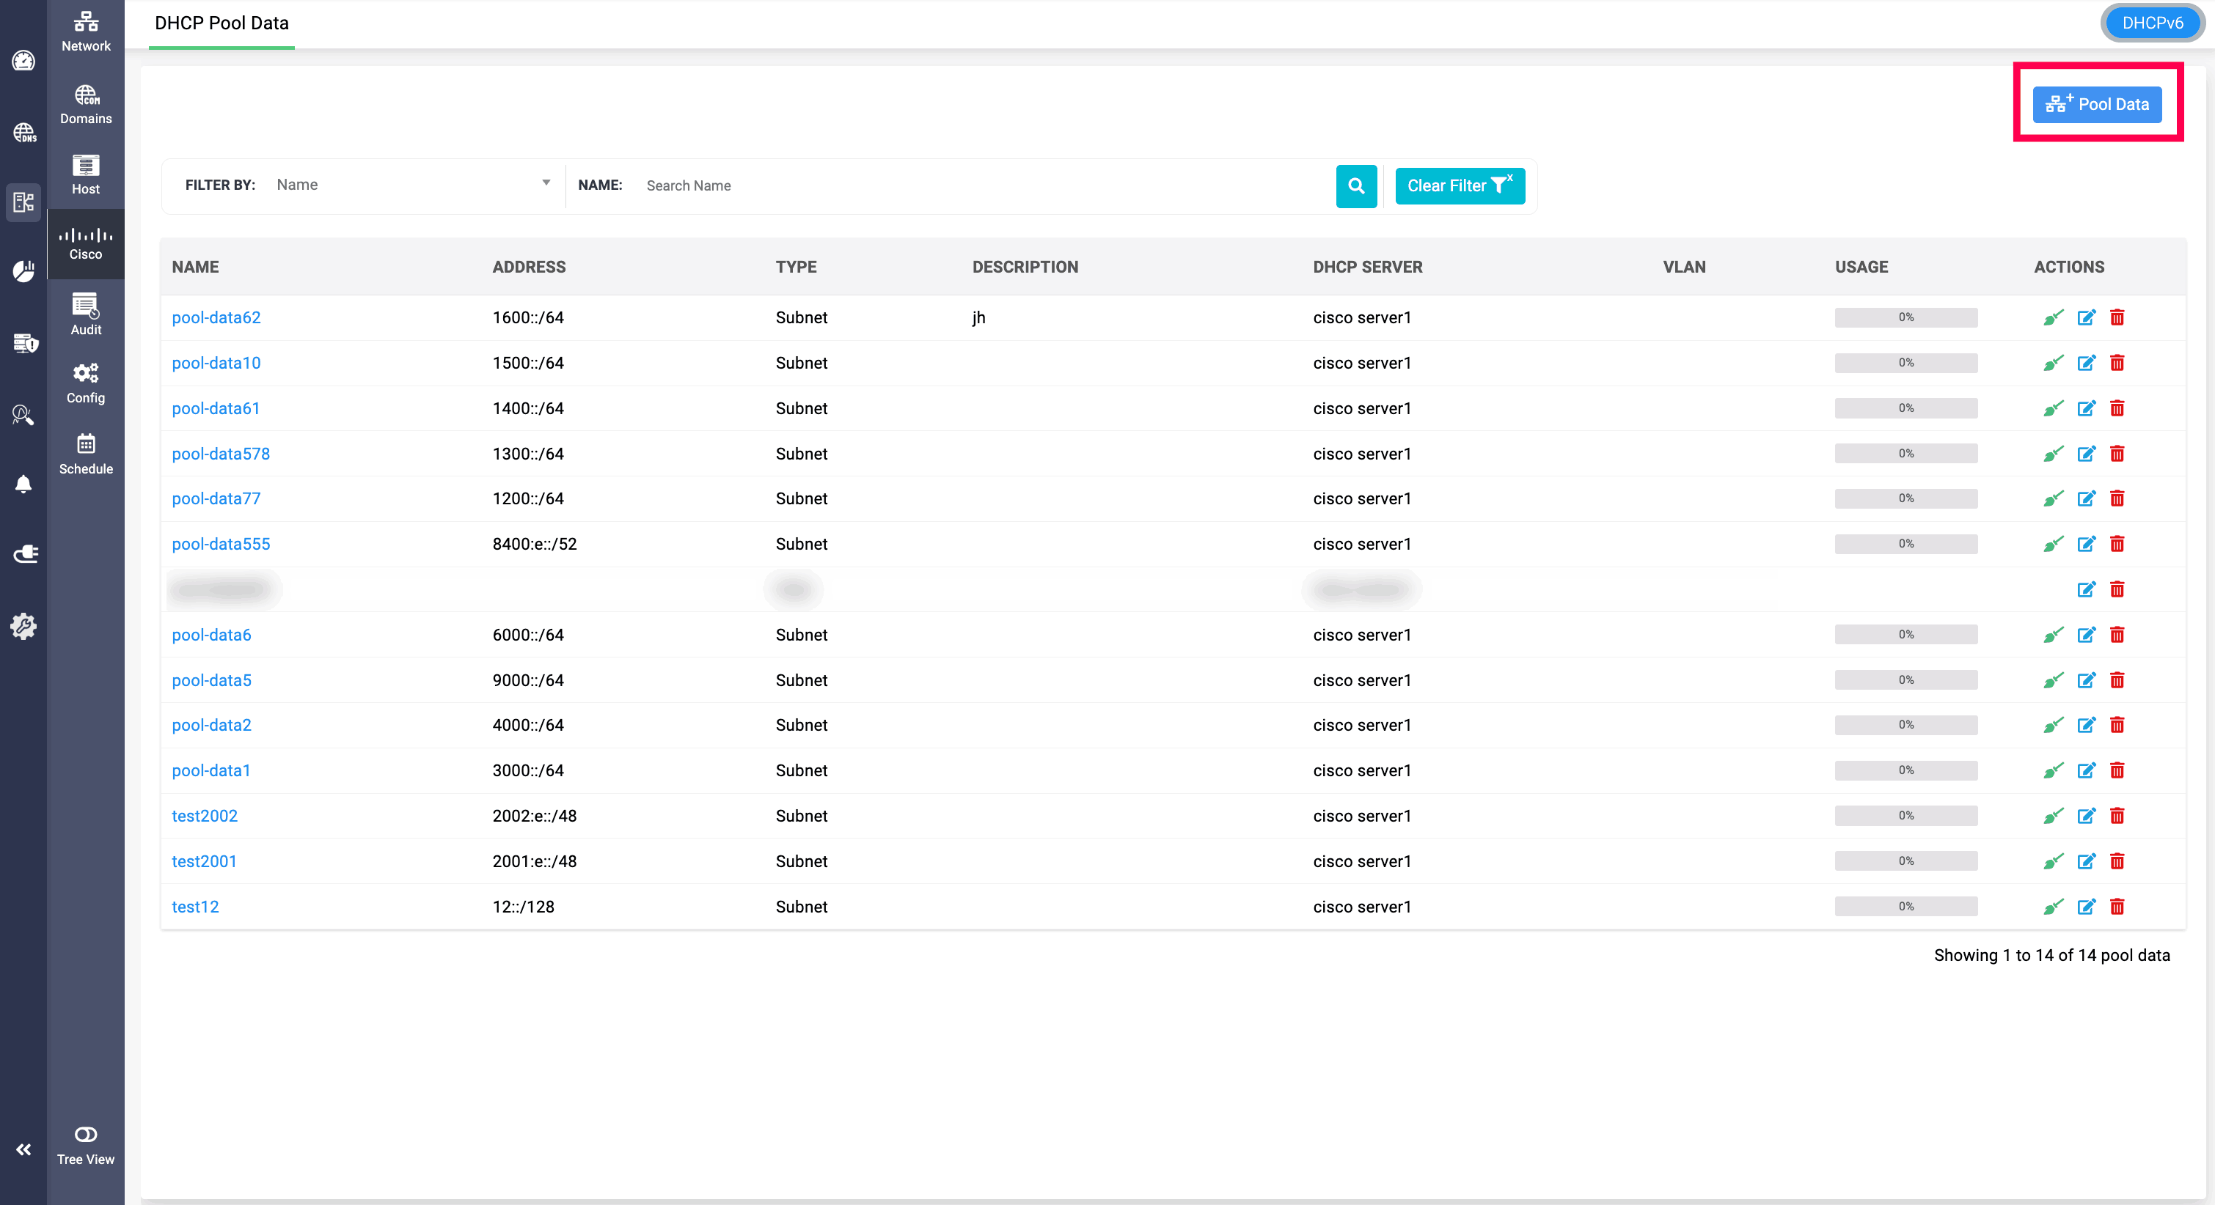Open the Cisco menu item

[x=85, y=243]
